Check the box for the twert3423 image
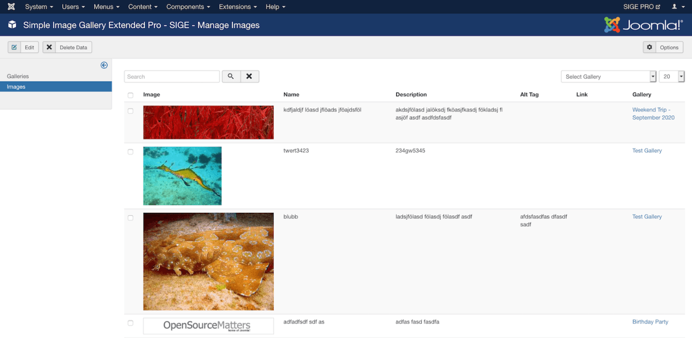 click(130, 152)
